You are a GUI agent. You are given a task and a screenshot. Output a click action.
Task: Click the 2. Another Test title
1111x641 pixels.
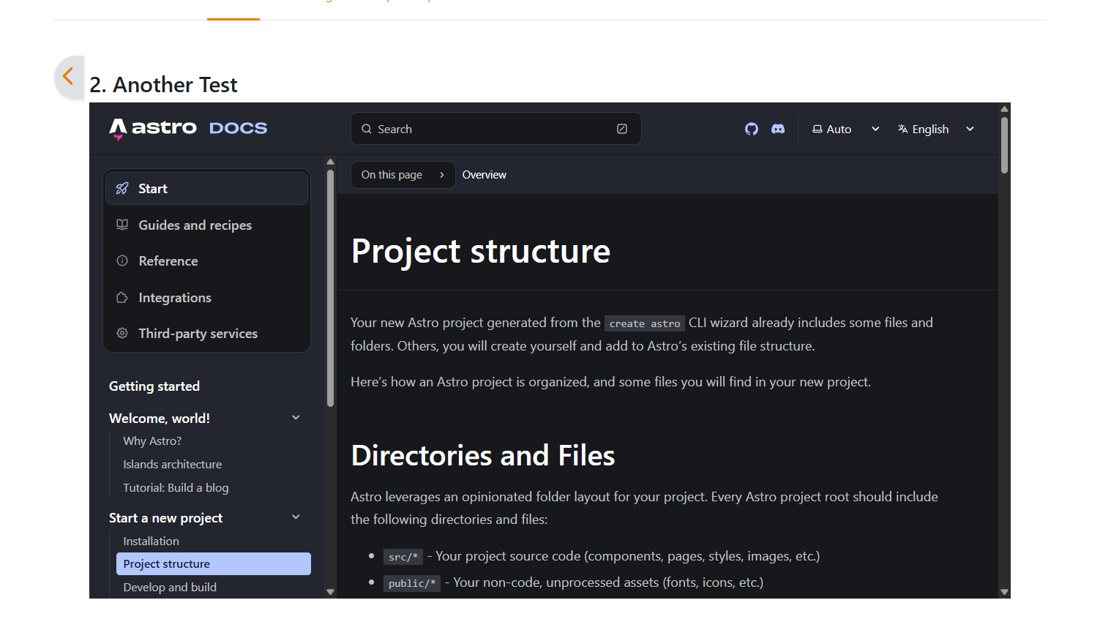click(x=164, y=85)
